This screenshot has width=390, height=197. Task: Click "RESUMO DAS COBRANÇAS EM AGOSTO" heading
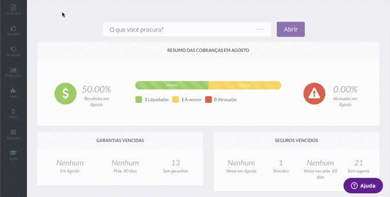pyautogui.click(x=208, y=50)
